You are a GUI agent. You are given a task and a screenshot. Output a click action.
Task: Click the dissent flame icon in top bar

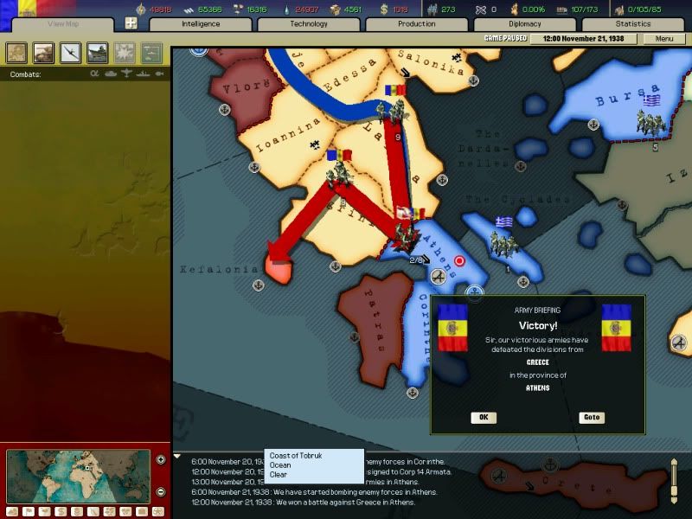point(514,10)
